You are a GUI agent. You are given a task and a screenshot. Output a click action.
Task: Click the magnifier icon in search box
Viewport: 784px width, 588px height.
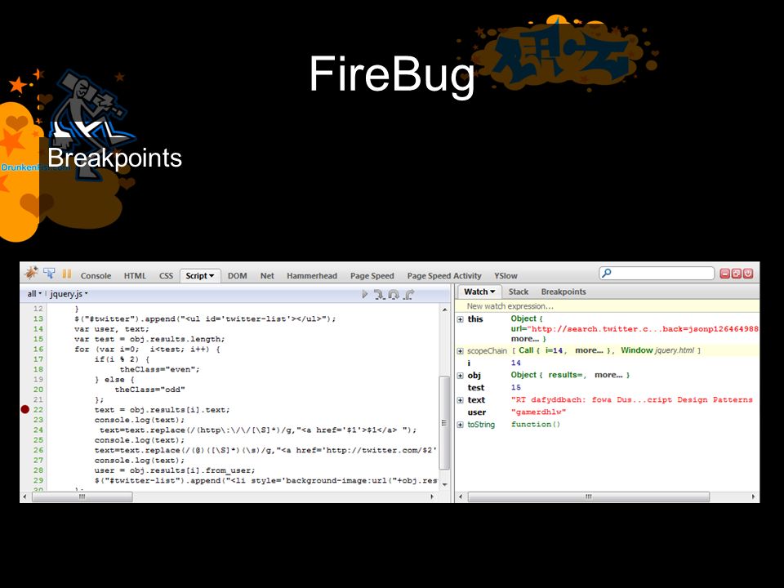click(x=607, y=273)
